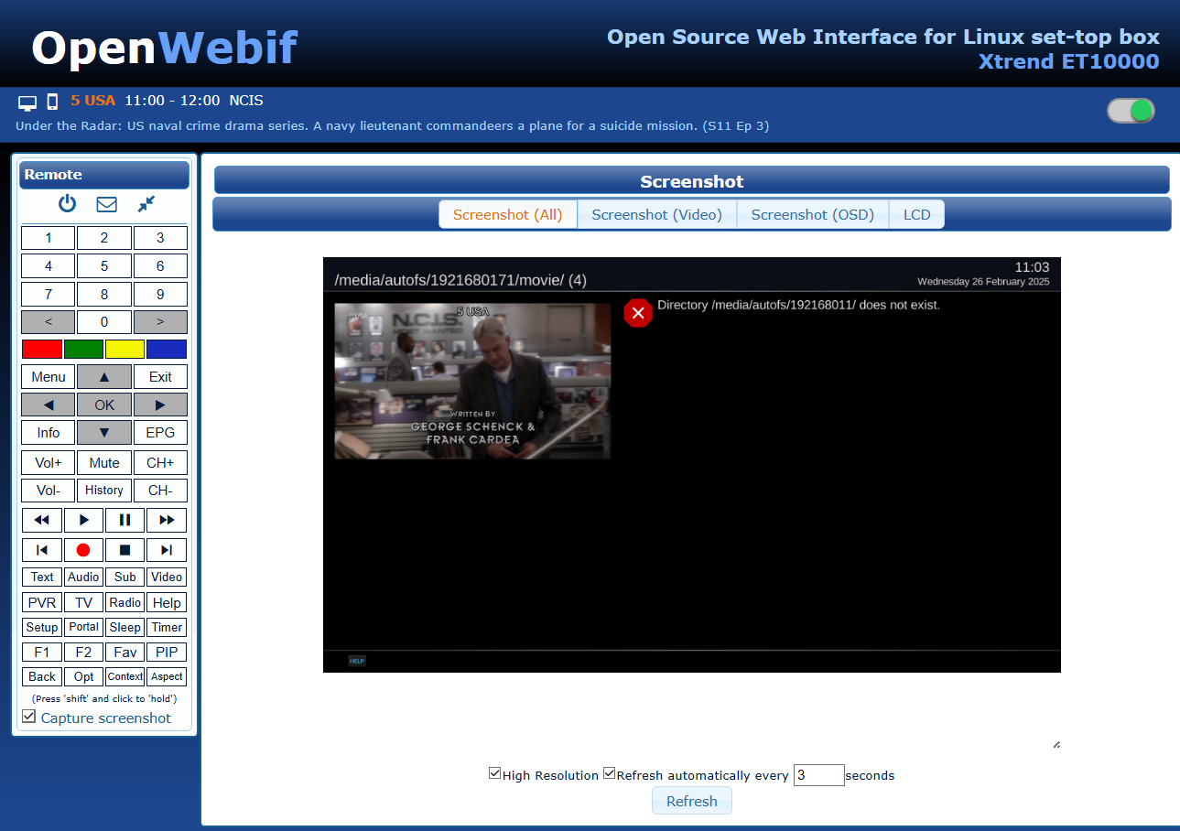Image resolution: width=1180 pixels, height=831 pixels.
Task: Click the Aspect button
Action: pos(167,676)
